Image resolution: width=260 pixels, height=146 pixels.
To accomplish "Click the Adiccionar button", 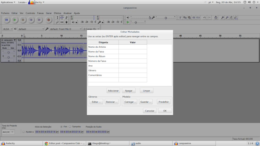I will [x=113, y=91].
